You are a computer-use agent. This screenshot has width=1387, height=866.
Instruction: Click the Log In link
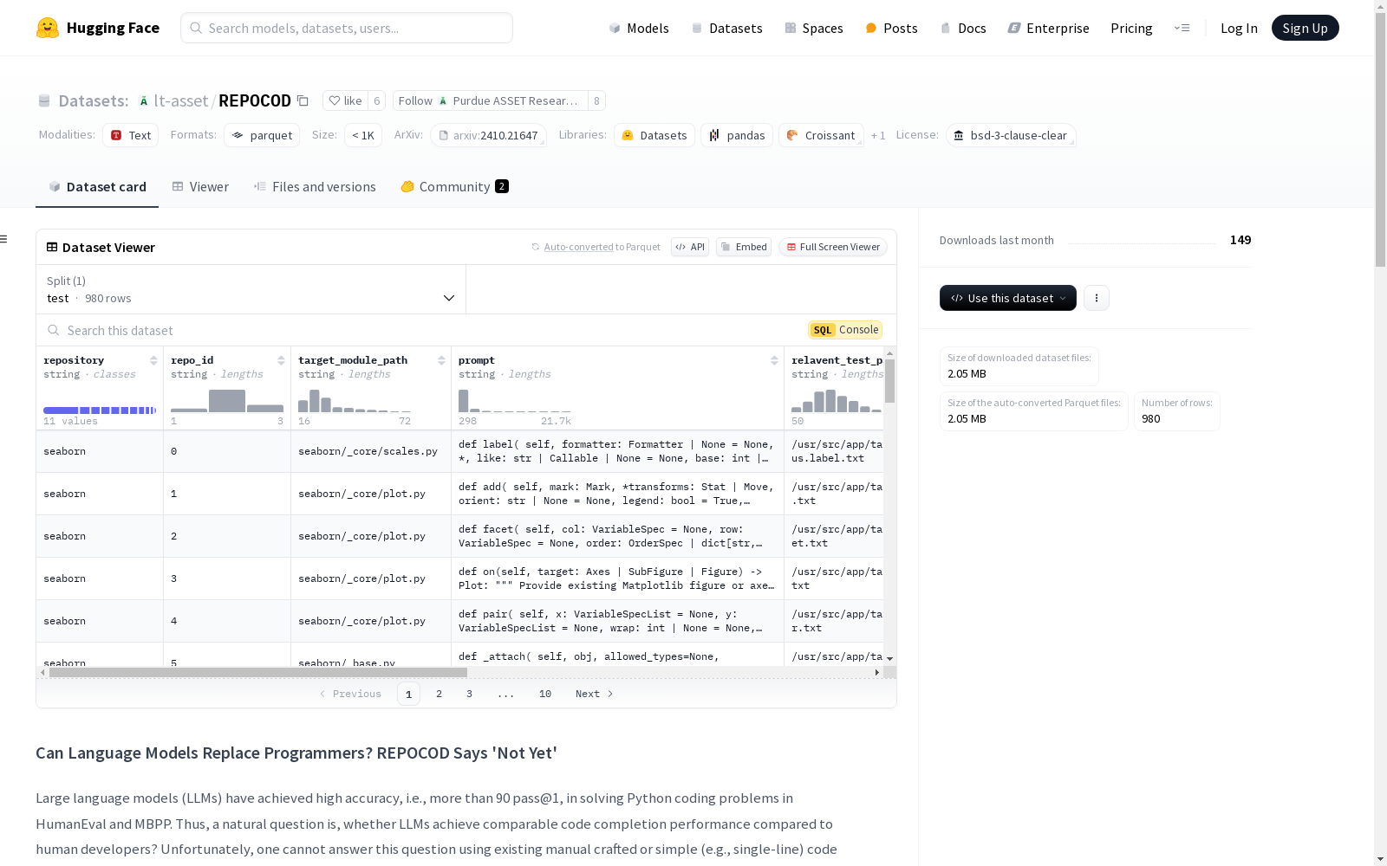click(x=1239, y=28)
